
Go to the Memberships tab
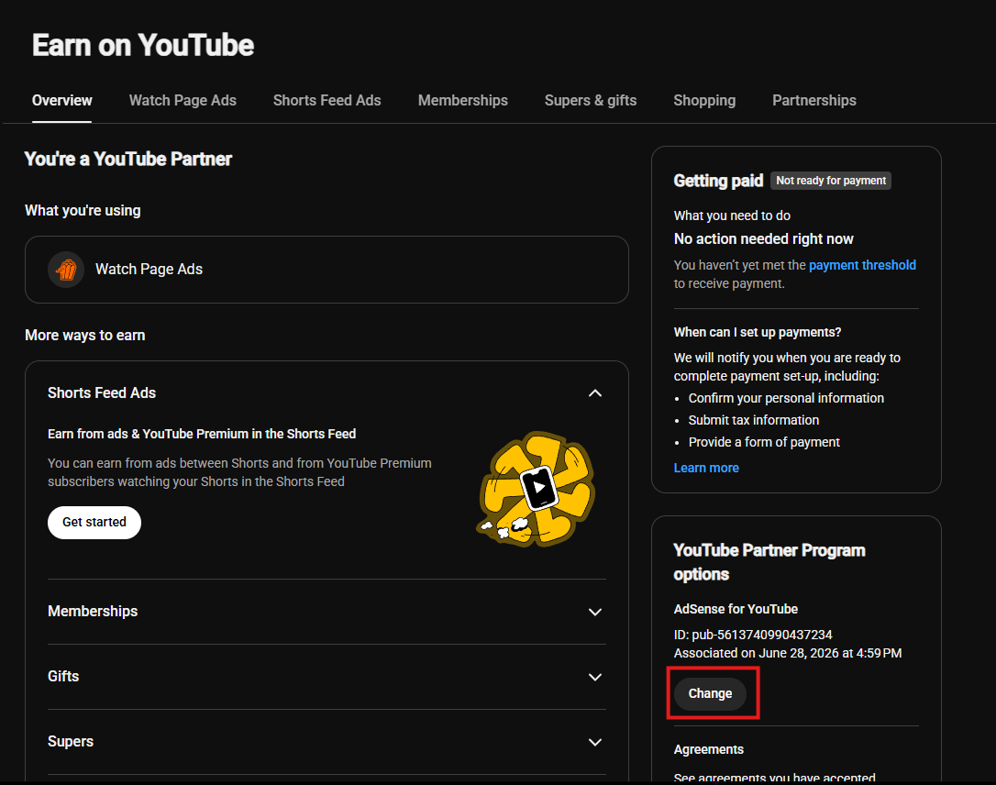[462, 100]
